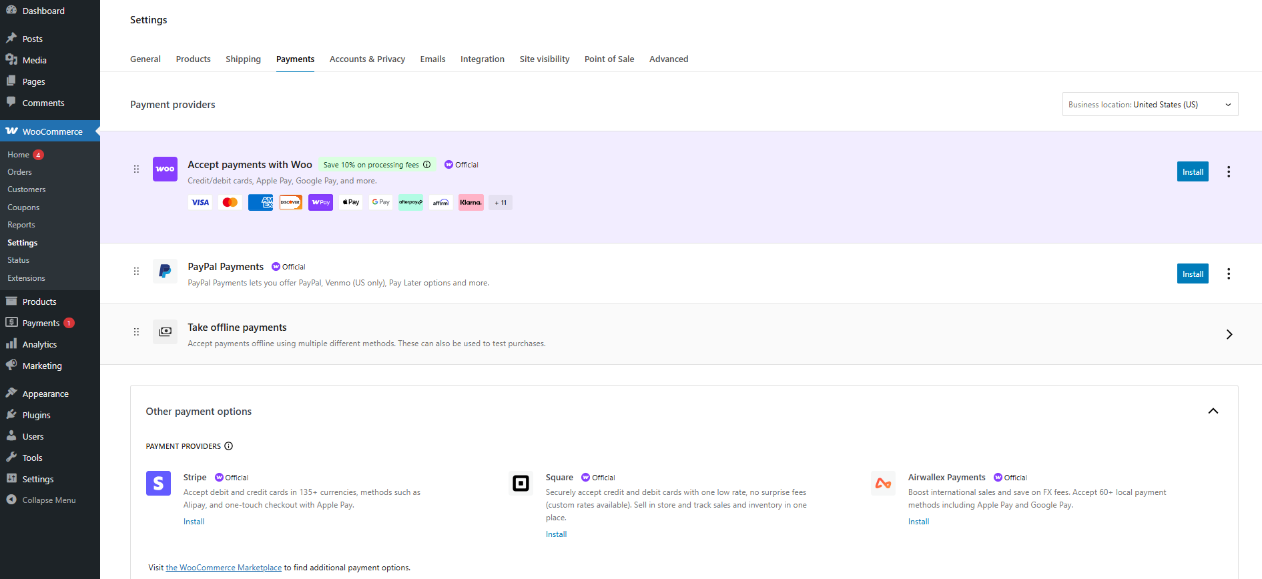1262x579 pixels.
Task: Click the Users person icon
Action: pos(11,436)
